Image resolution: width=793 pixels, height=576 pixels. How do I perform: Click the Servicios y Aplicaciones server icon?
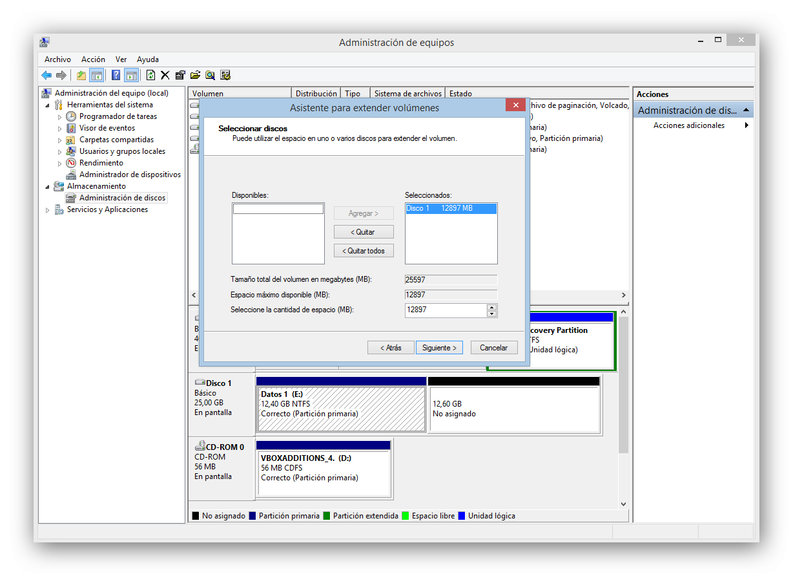(x=59, y=209)
